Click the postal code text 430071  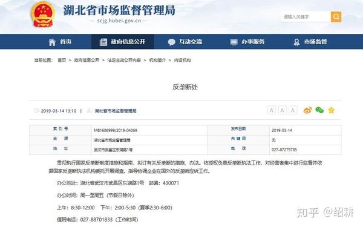171,183
